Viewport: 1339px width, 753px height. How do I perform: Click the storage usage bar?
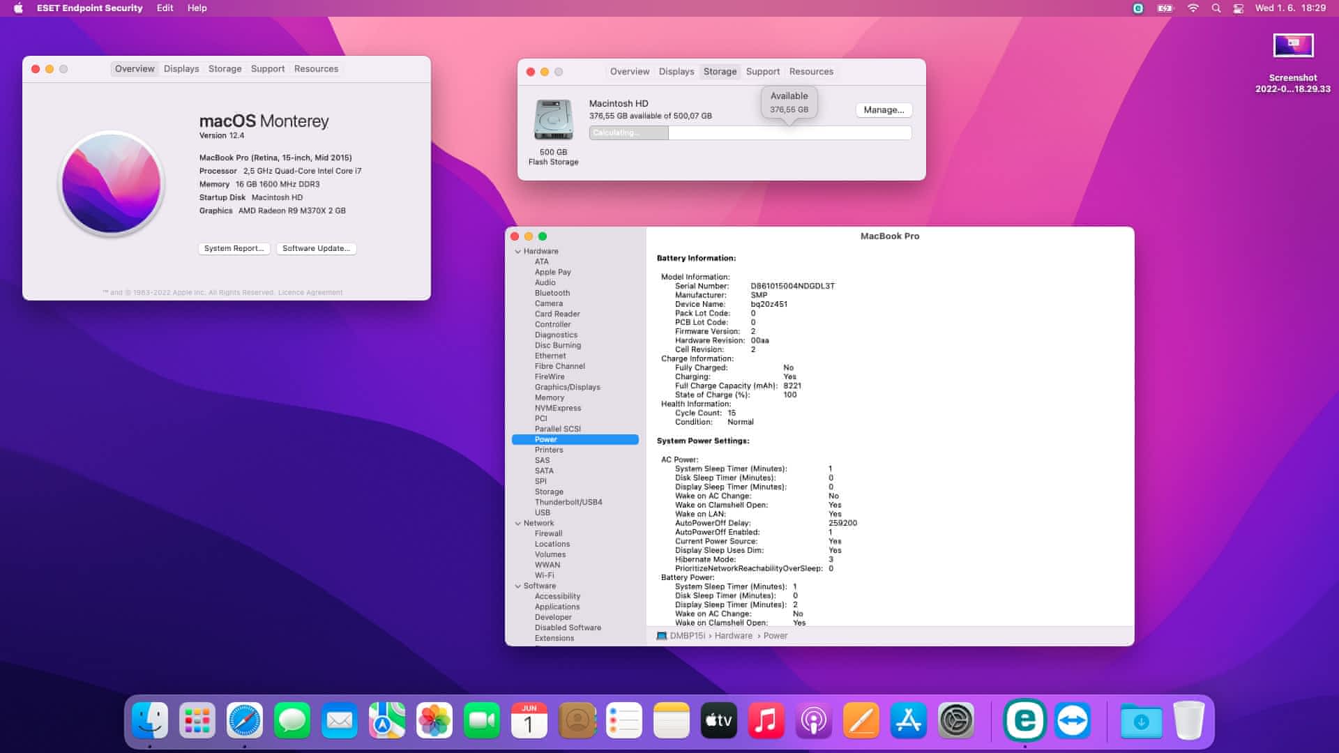point(750,132)
